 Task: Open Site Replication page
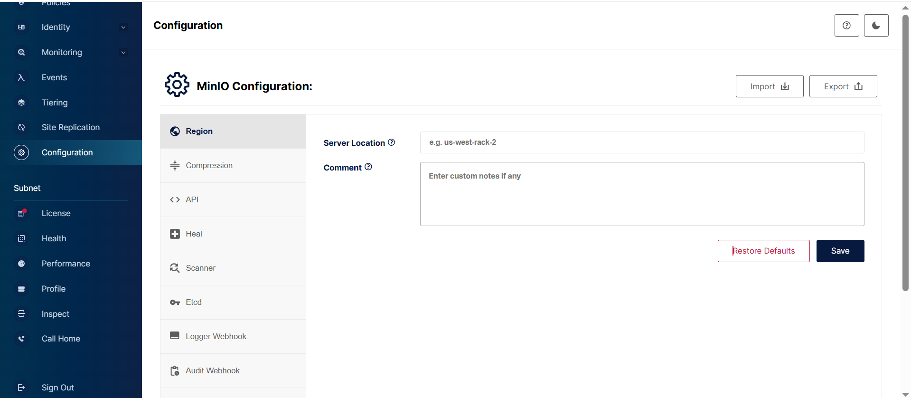pyautogui.click(x=71, y=127)
